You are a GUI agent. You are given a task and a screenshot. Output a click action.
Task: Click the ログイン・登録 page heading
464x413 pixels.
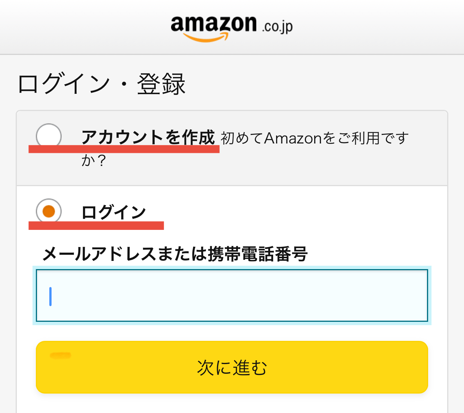click(101, 83)
